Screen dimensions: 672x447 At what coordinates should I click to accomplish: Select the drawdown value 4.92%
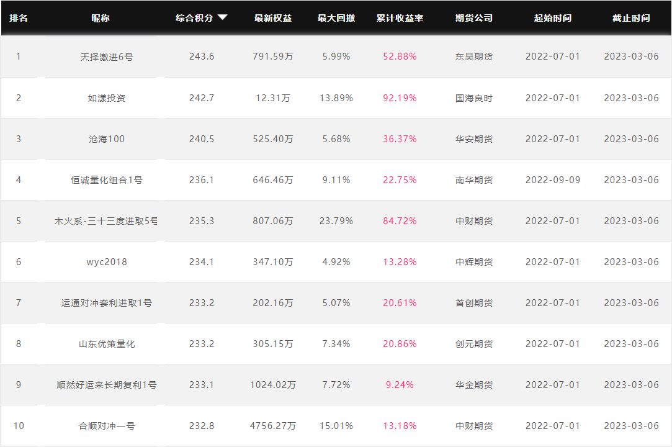tap(336, 261)
